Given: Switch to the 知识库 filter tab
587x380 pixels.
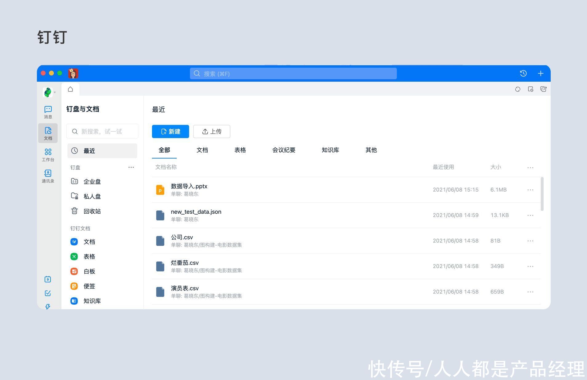Looking at the screenshot, I should [x=330, y=150].
